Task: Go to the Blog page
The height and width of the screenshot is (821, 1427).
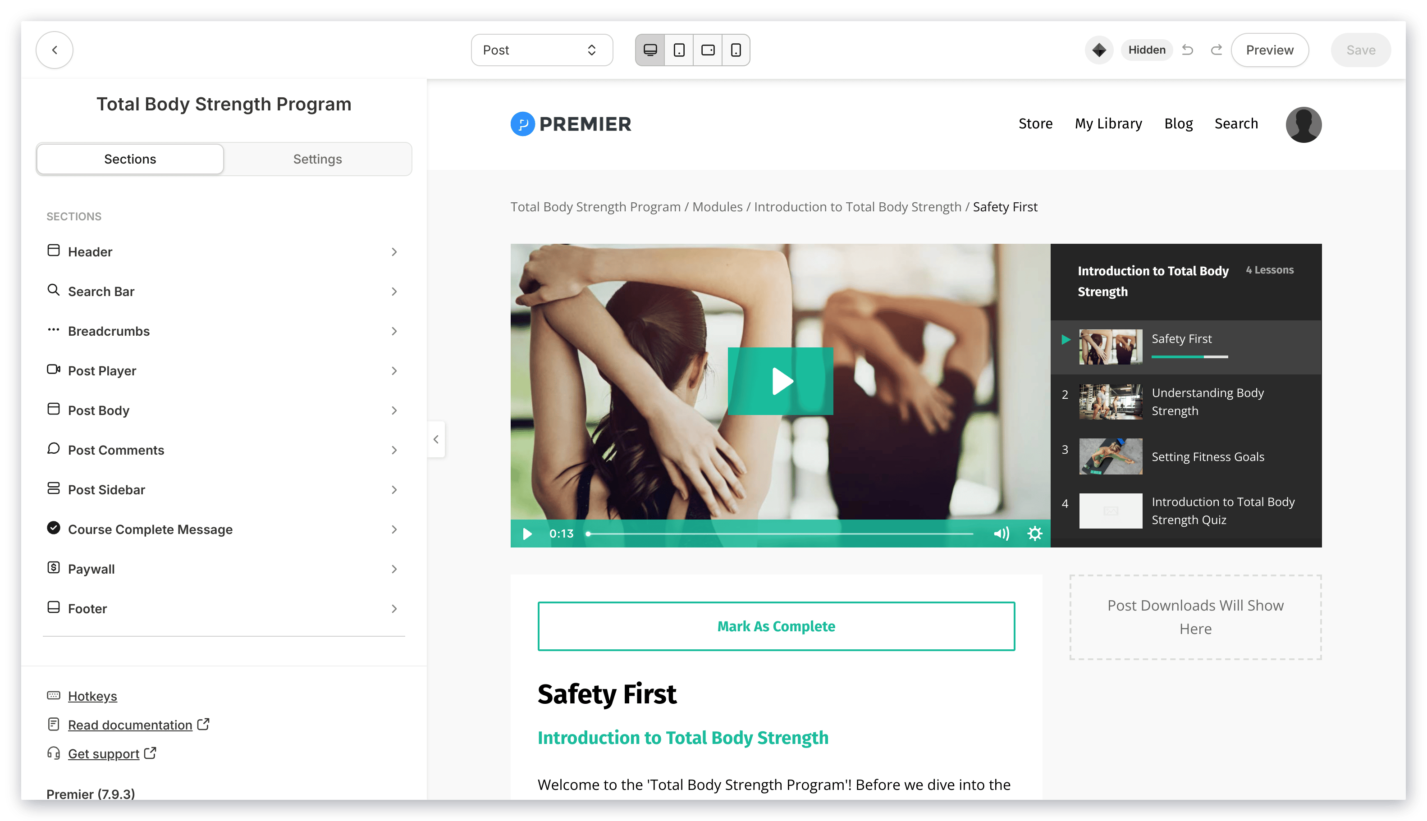Action: tap(1178, 123)
